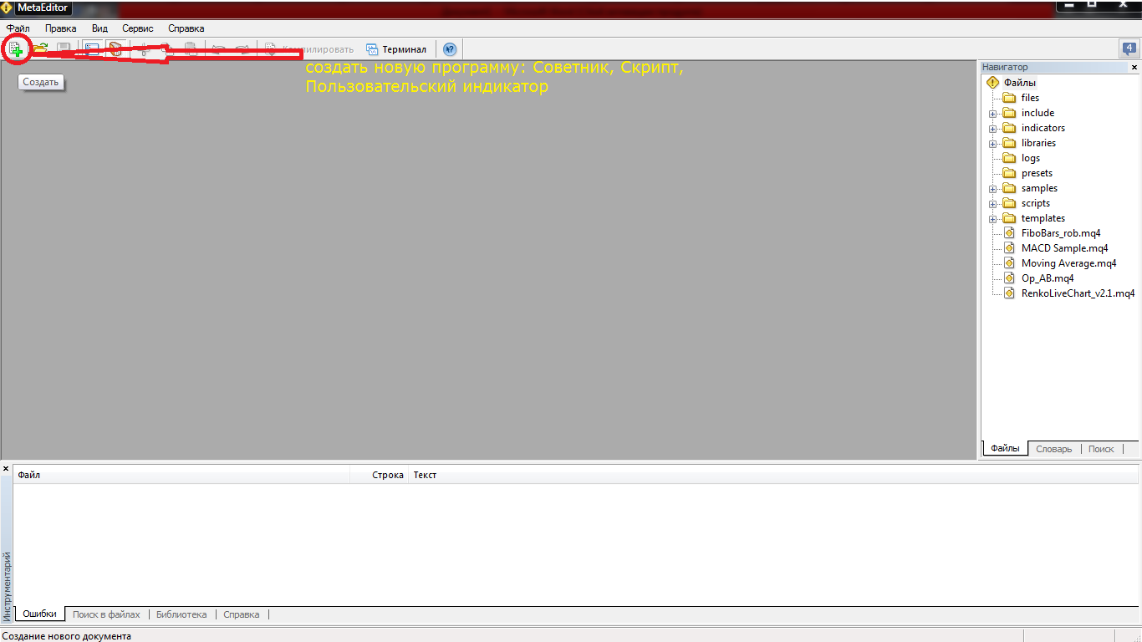The height and width of the screenshot is (642, 1142).
Task: Click the templates folder icon
Action: (x=1009, y=218)
